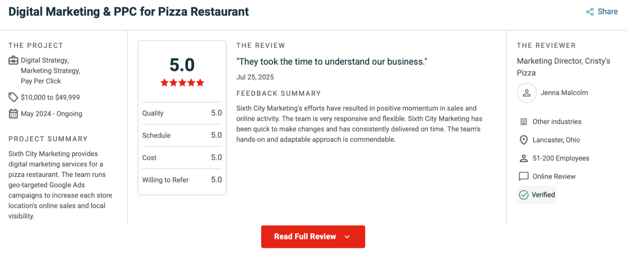Click the employees person icon
Screen dimensions: 628x255
pyautogui.click(x=524, y=158)
